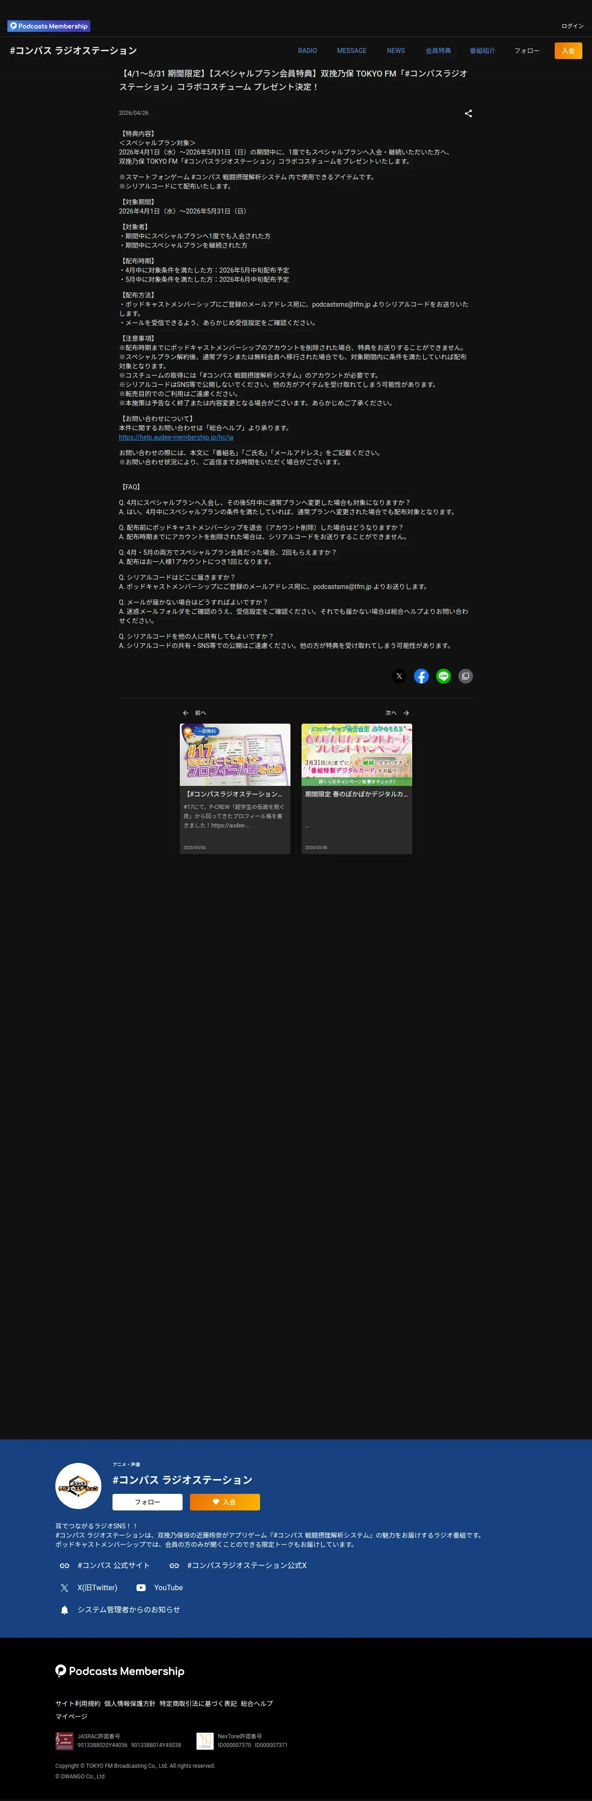The width and height of the screenshot is (592, 1801).
Task: Click フォロー in the top navigation bar
Action: (x=527, y=51)
